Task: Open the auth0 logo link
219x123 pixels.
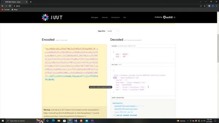Action: [x=168, y=17]
